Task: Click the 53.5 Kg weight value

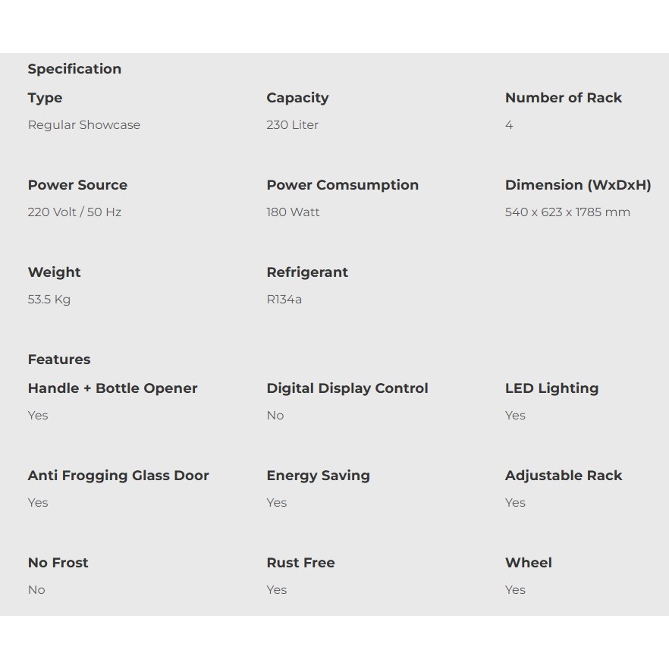Action: coord(49,300)
